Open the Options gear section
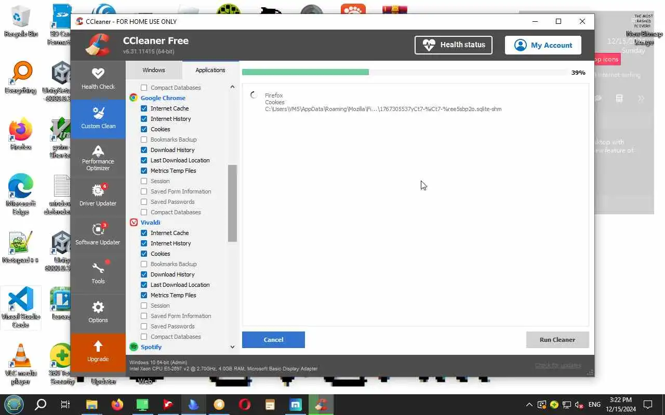665x415 pixels. click(98, 313)
